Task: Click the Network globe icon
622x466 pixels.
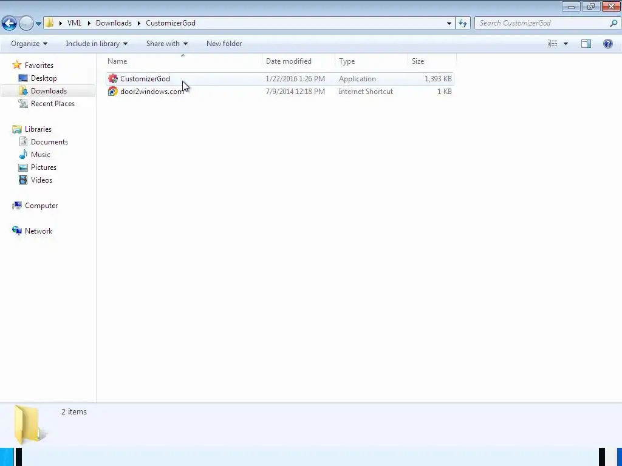Action: pos(16,231)
